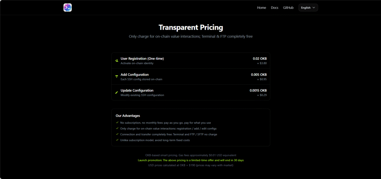The height and width of the screenshot is (179, 381).
Task: Click the 0.005 OKB price
Action: tap(259, 74)
